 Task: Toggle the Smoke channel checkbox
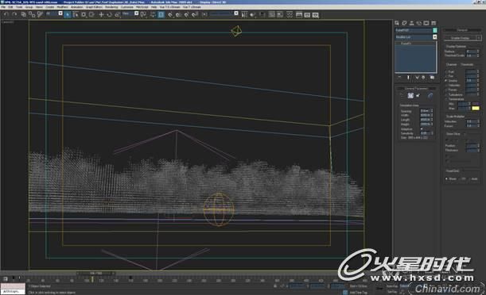click(x=446, y=81)
